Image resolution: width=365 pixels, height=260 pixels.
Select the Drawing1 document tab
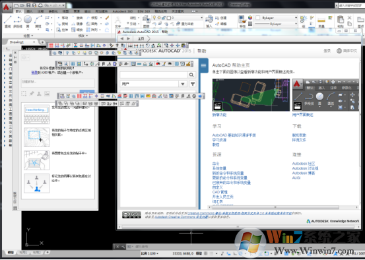coord(17,42)
